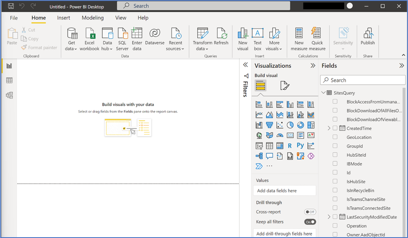Select the Gauge visual
The height and width of the screenshot is (238, 408).
coord(280,135)
